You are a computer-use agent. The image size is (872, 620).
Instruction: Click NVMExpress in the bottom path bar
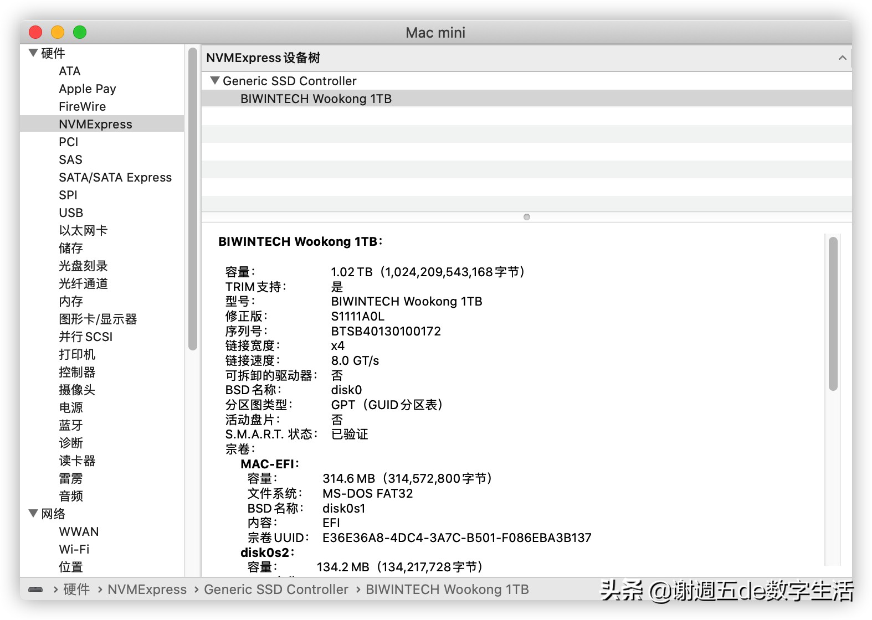(x=147, y=590)
